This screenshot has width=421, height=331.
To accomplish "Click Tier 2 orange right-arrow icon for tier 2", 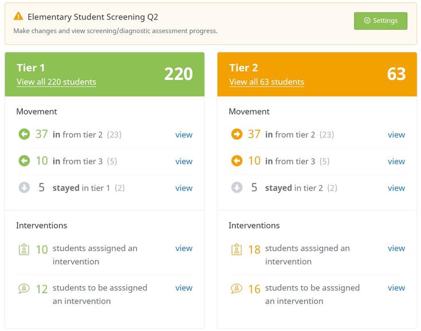I will coord(237,134).
